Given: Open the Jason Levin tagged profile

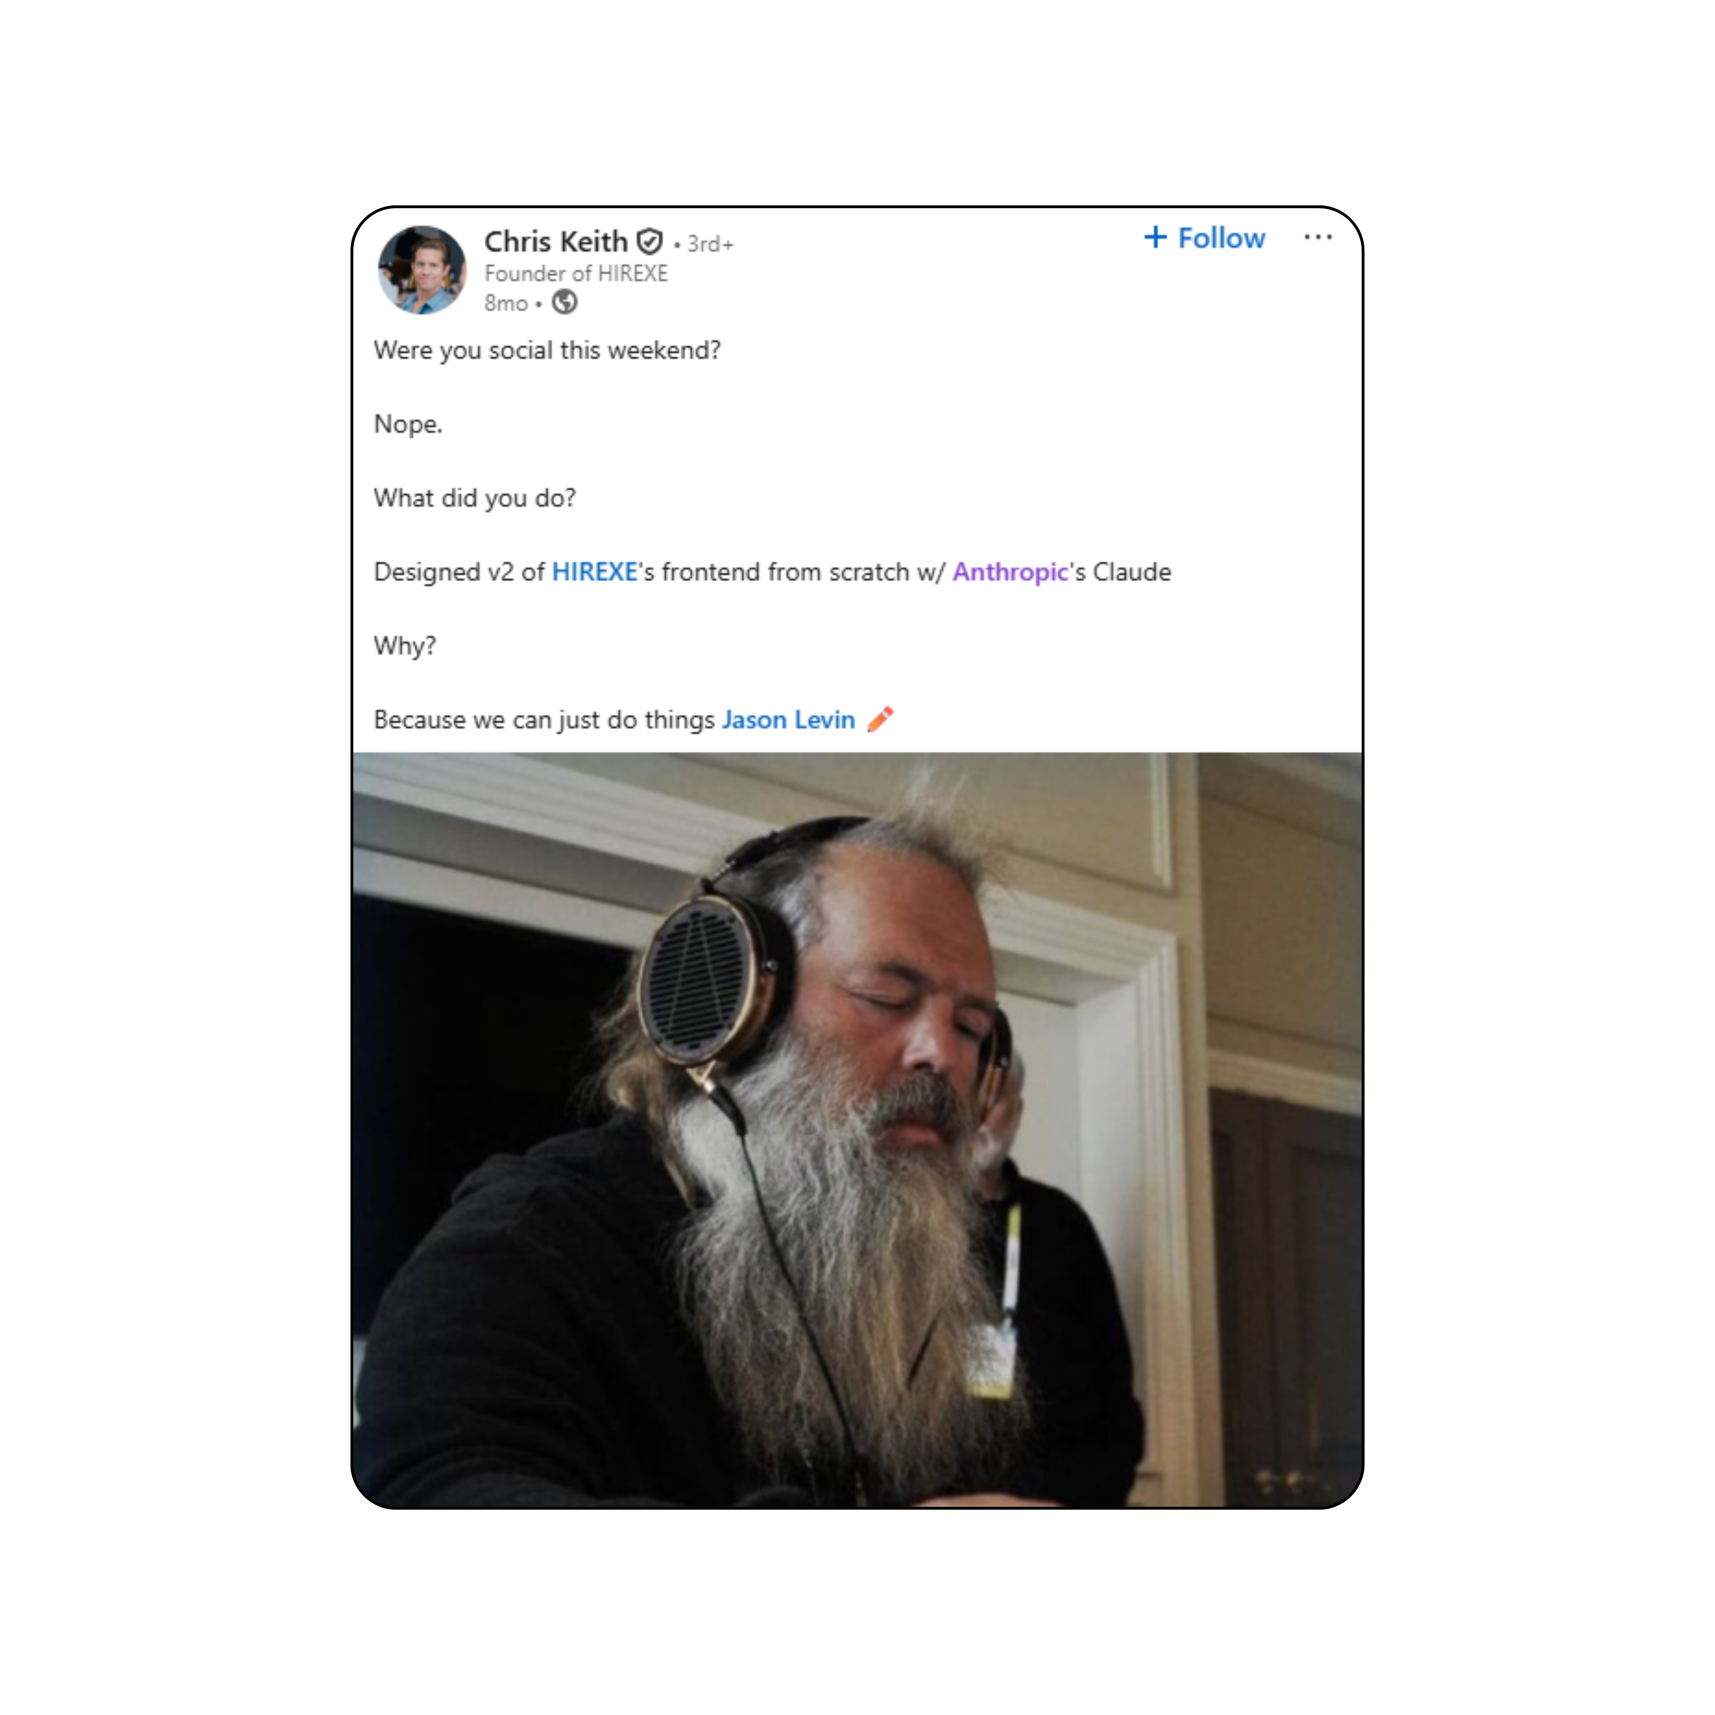Looking at the screenshot, I should [x=788, y=720].
